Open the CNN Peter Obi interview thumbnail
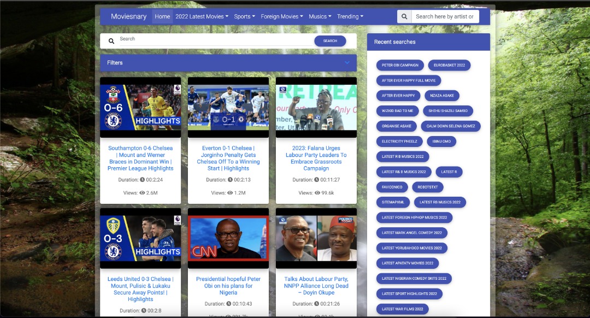The height and width of the screenshot is (318, 590). [x=228, y=238]
